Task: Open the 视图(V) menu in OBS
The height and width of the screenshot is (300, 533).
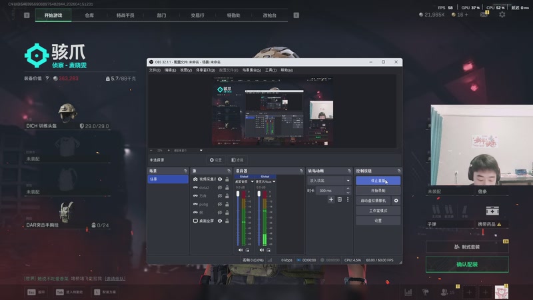Action: pos(186,70)
